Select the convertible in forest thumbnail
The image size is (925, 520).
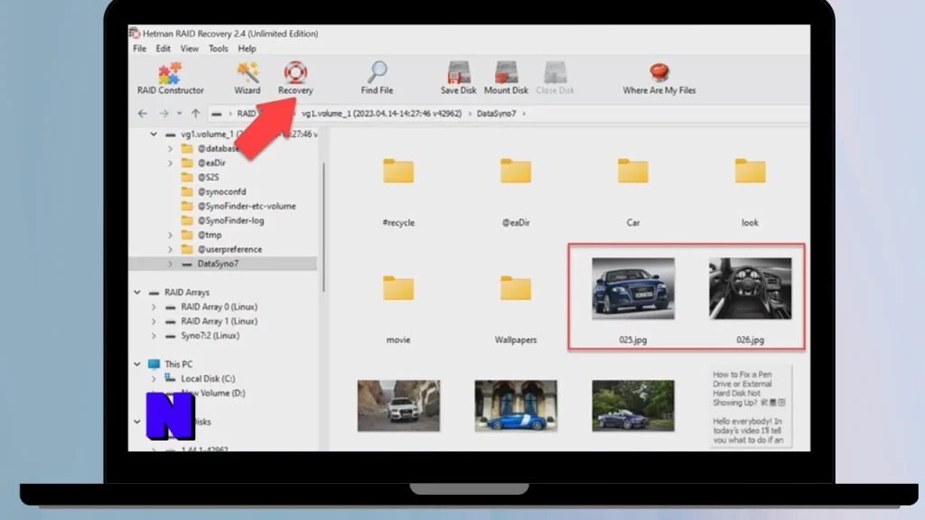click(x=633, y=405)
